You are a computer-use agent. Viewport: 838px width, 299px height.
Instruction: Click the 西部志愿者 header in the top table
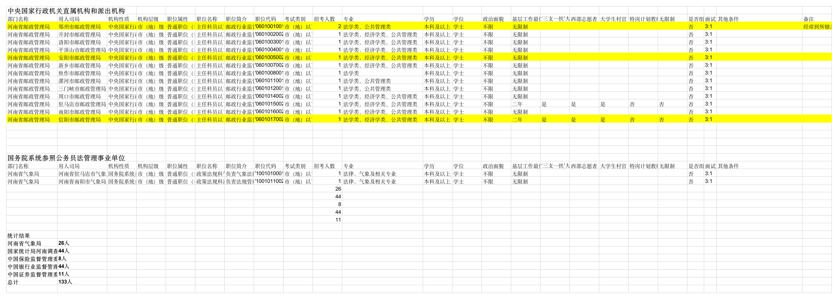coord(584,19)
